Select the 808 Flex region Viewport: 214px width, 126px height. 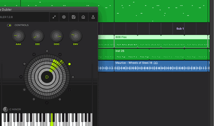tap(161, 41)
